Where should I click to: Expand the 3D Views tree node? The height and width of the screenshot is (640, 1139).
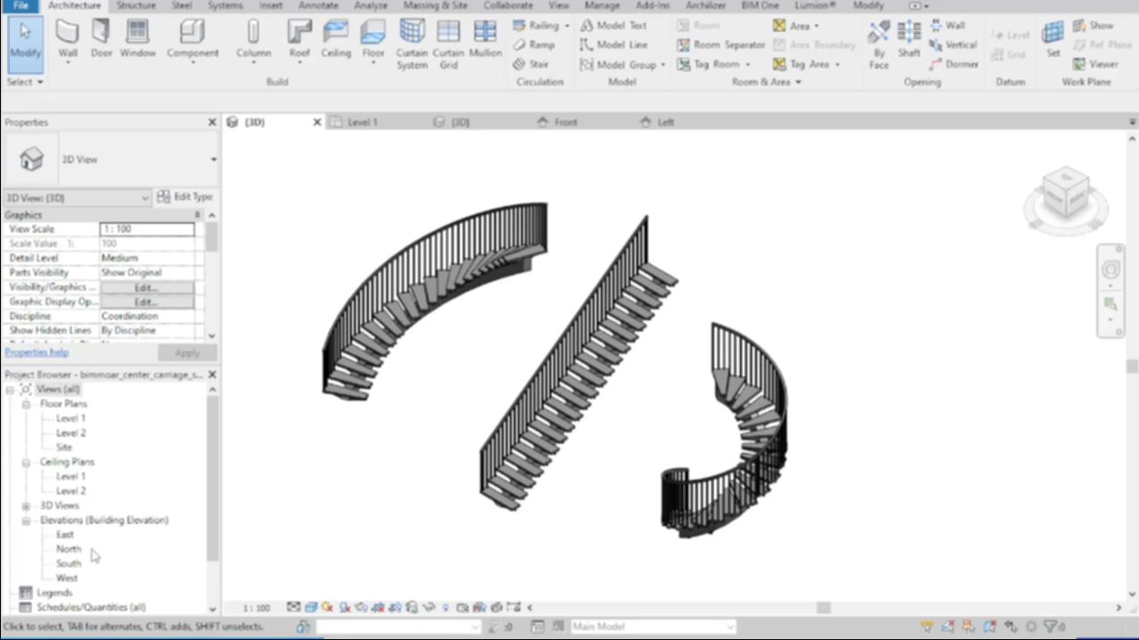(27, 506)
